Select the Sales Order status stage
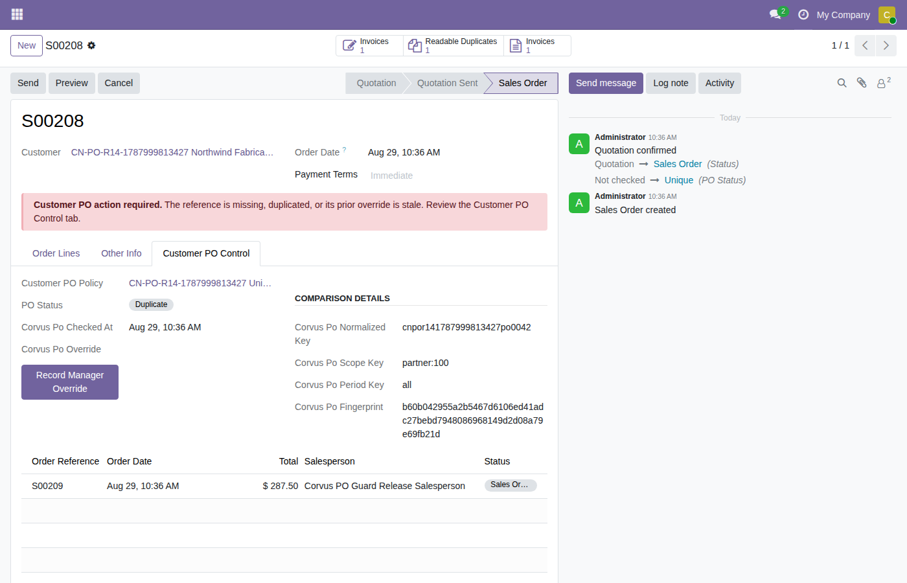This screenshot has width=907, height=583. click(523, 83)
